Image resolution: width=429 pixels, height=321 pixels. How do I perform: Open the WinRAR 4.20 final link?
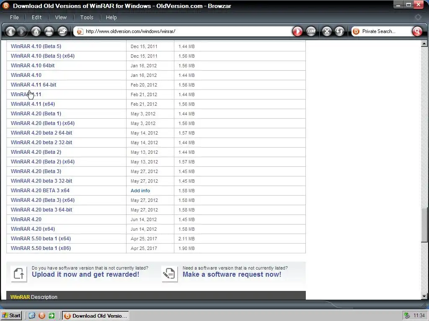point(26,219)
